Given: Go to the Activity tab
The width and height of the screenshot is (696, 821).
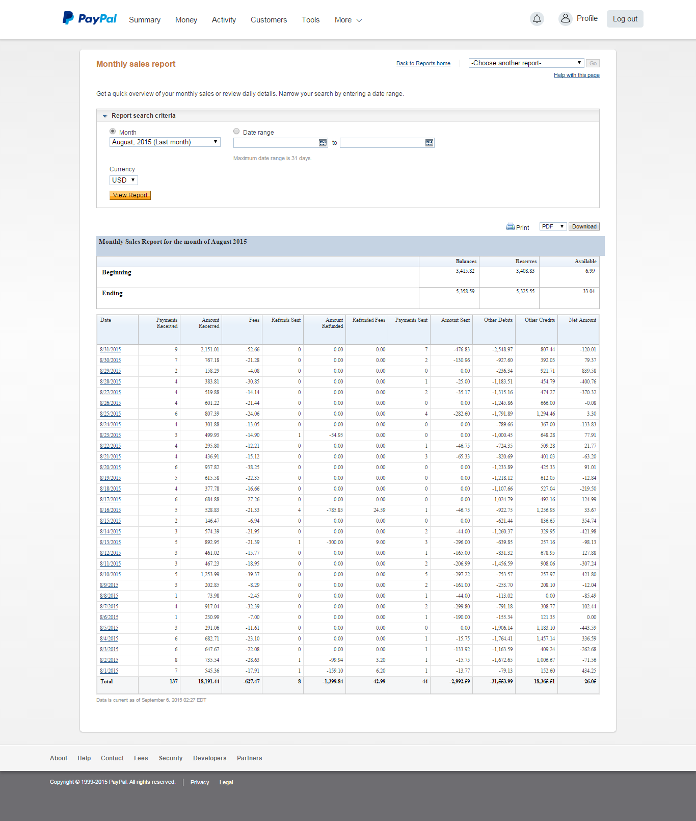Looking at the screenshot, I should point(224,20).
